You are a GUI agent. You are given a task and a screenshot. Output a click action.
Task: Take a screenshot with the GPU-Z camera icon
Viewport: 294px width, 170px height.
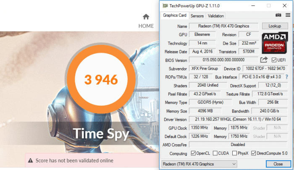[278, 15]
